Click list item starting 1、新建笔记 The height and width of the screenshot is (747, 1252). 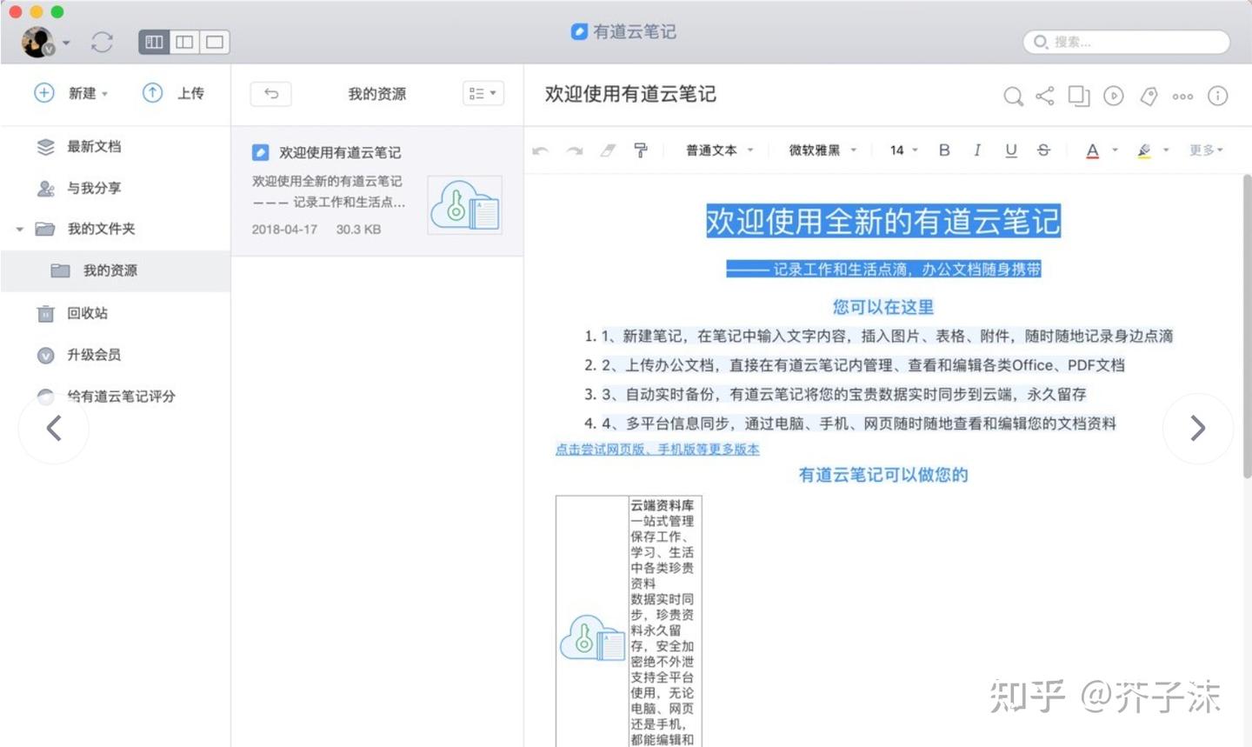(887, 336)
